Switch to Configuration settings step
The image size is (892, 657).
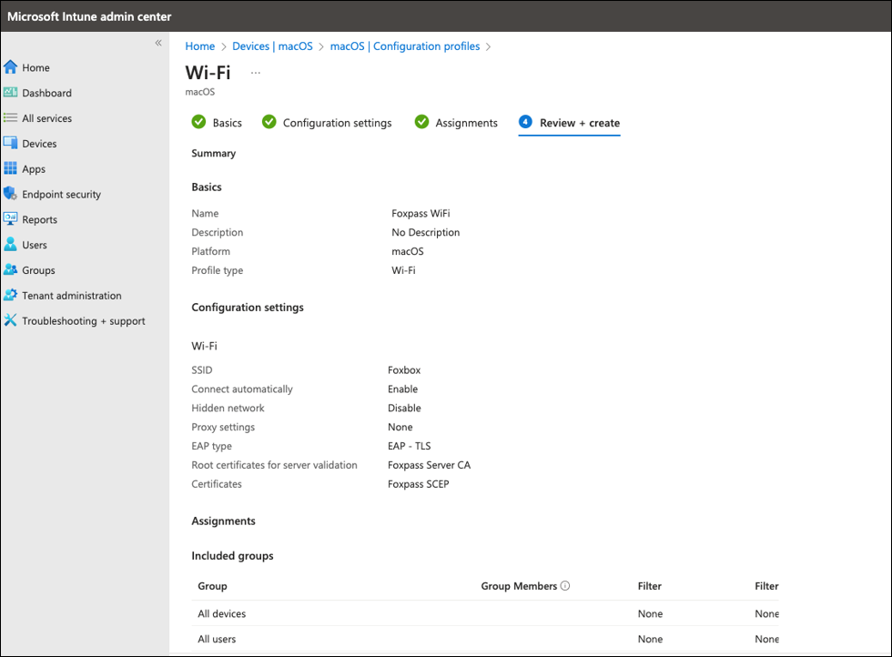pos(327,123)
